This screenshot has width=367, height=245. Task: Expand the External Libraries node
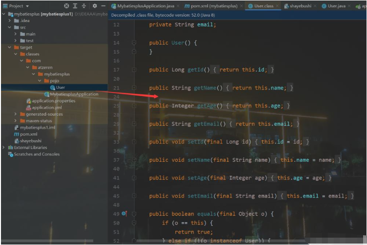(4, 147)
